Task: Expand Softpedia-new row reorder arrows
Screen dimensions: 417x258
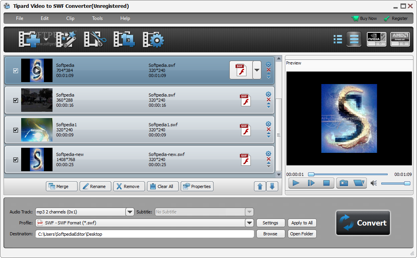Action: point(268,165)
